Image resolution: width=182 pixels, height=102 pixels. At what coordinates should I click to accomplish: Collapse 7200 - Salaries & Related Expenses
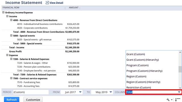pos(11,59)
